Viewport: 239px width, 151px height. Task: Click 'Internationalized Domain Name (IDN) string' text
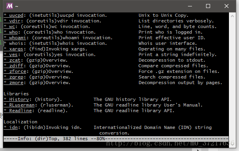tap(153, 128)
